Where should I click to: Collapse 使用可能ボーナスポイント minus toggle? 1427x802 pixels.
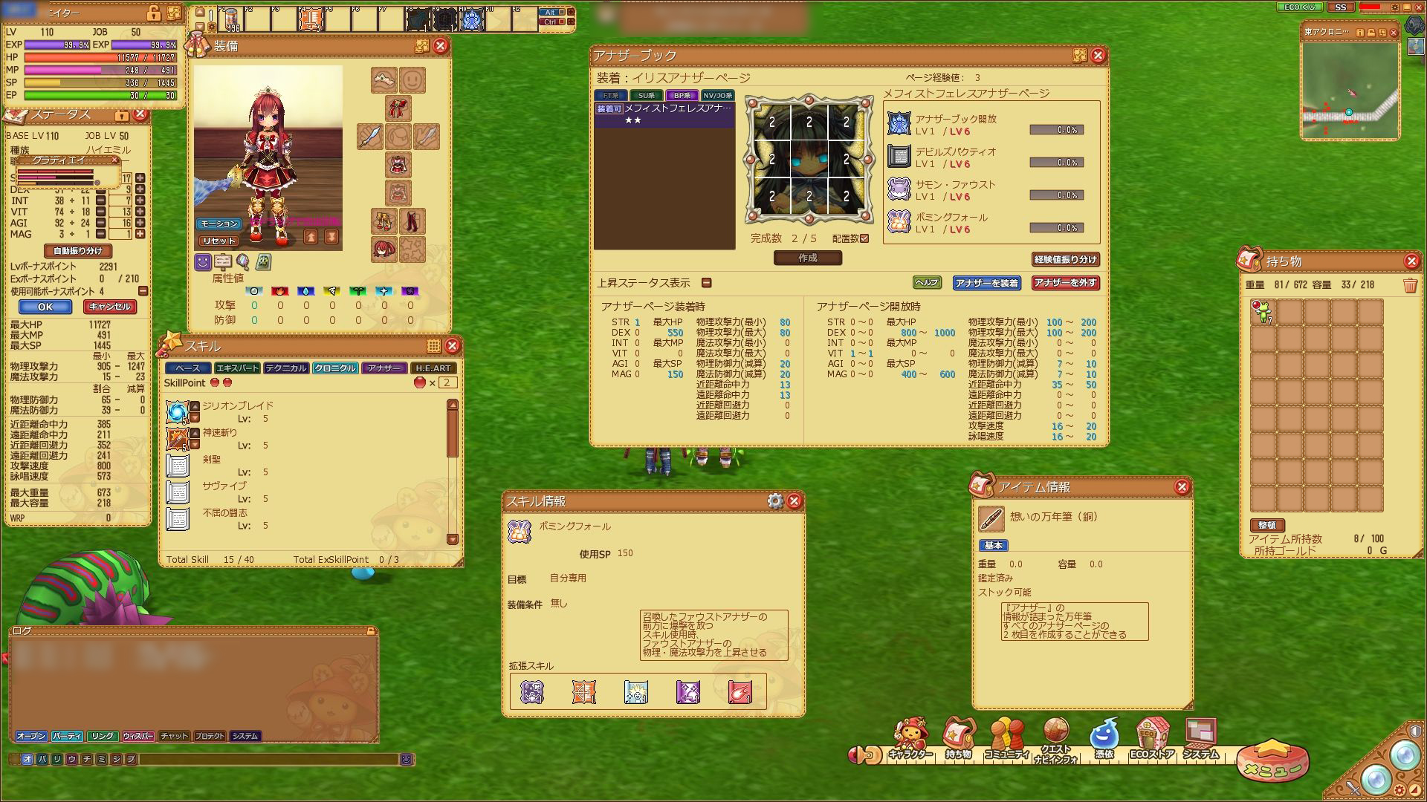pos(143,291)
